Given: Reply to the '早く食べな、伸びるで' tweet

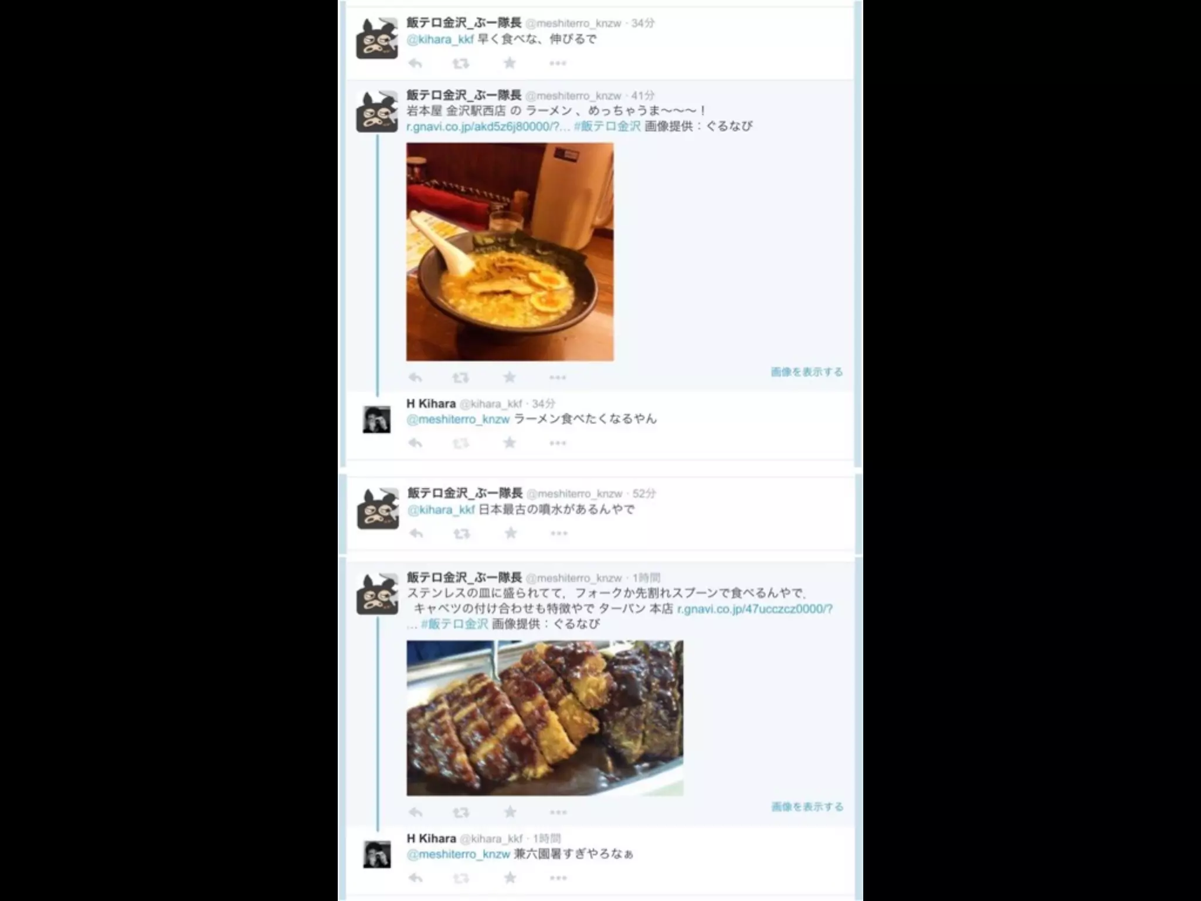Looking at the screenshot, I should point(415,63).
